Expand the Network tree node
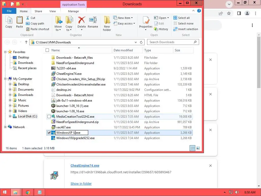Image resolution: width=261 pixels, height=196 pixels. click(5, 127)
